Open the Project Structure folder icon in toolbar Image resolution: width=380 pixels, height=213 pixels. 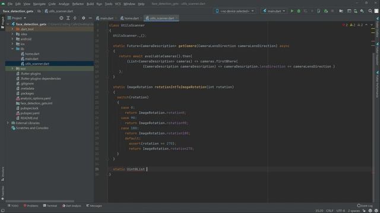(341, 11)
